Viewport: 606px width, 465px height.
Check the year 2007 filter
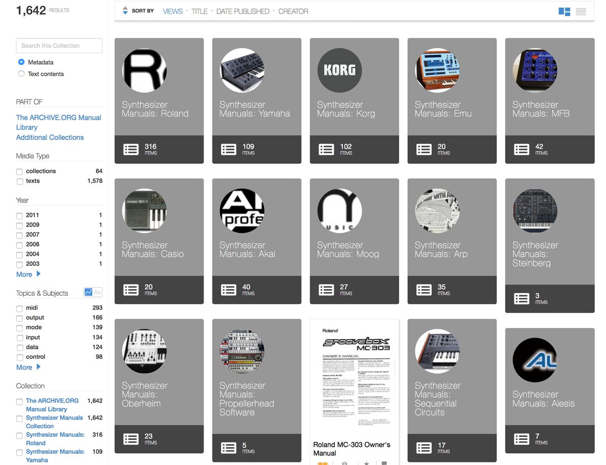tap(19, 235)
